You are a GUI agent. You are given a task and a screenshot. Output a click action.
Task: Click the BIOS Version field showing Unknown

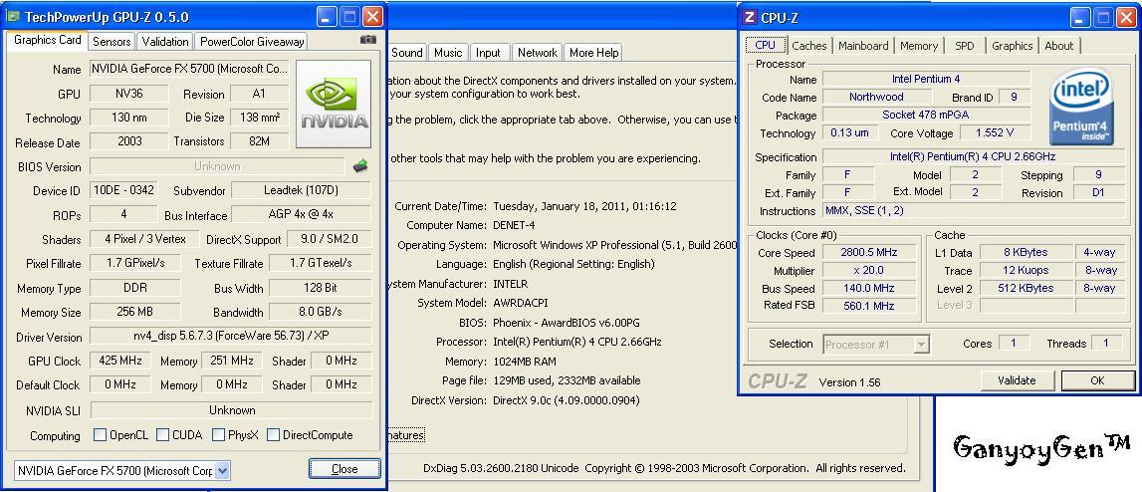(217, 166)
